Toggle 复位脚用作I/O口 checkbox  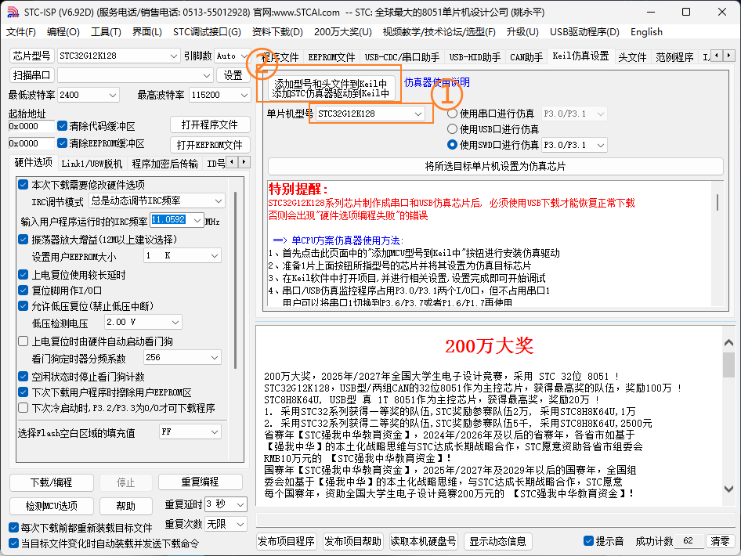[x=23, y=290]
